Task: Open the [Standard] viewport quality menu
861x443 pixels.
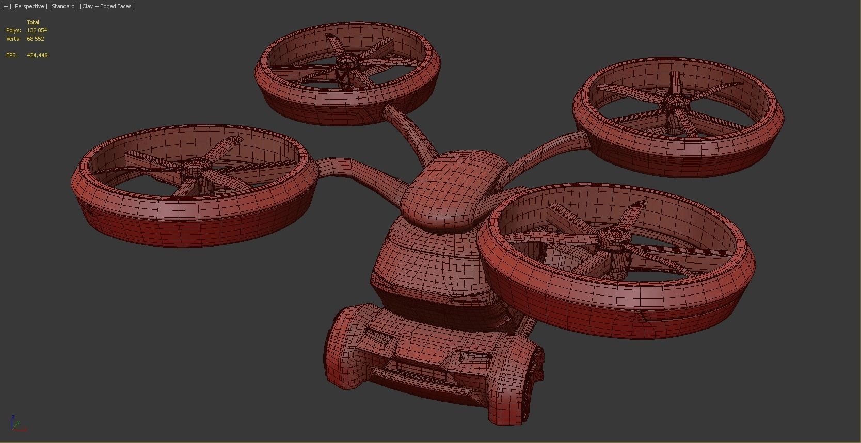Action: pyautogui.click(x=63, y=6)
